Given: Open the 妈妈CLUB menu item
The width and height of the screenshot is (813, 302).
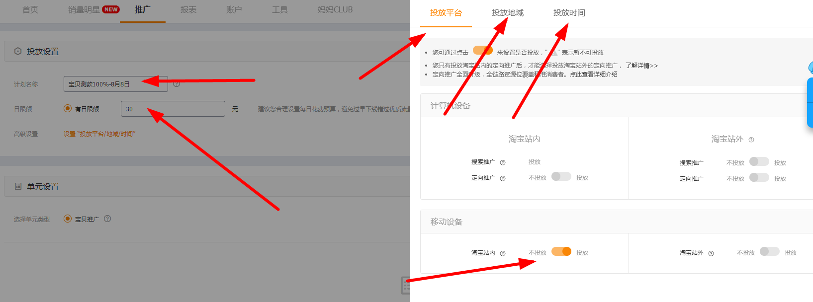Looking at the screenshot, I should (x=335, y=9).
